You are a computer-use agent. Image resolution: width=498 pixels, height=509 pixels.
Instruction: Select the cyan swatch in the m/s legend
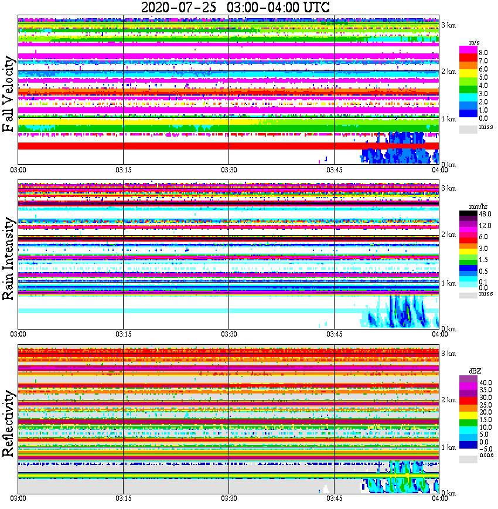point(468,97)
